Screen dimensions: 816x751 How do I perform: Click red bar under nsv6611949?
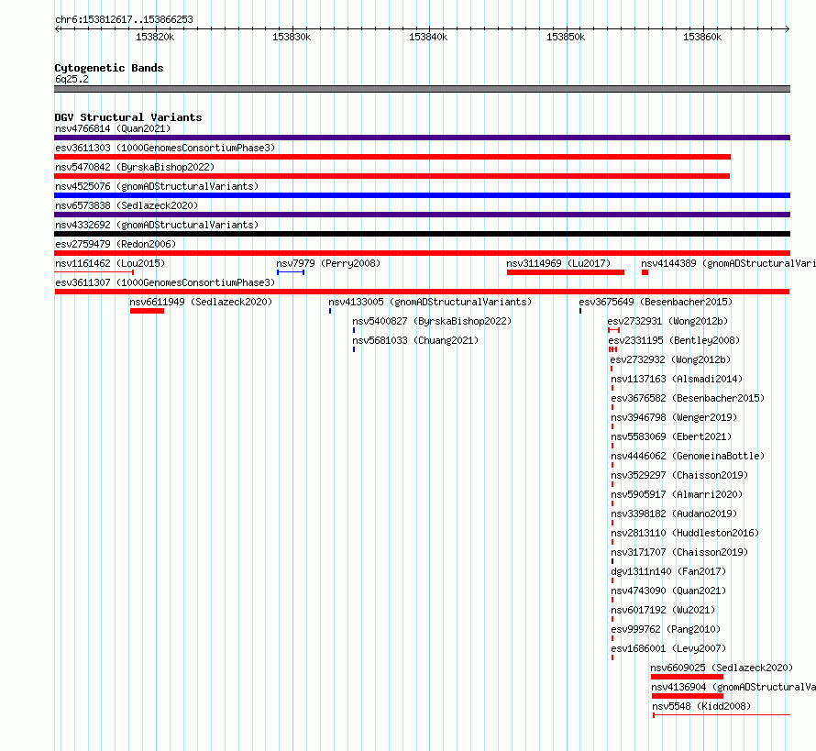tap(148, 311)
